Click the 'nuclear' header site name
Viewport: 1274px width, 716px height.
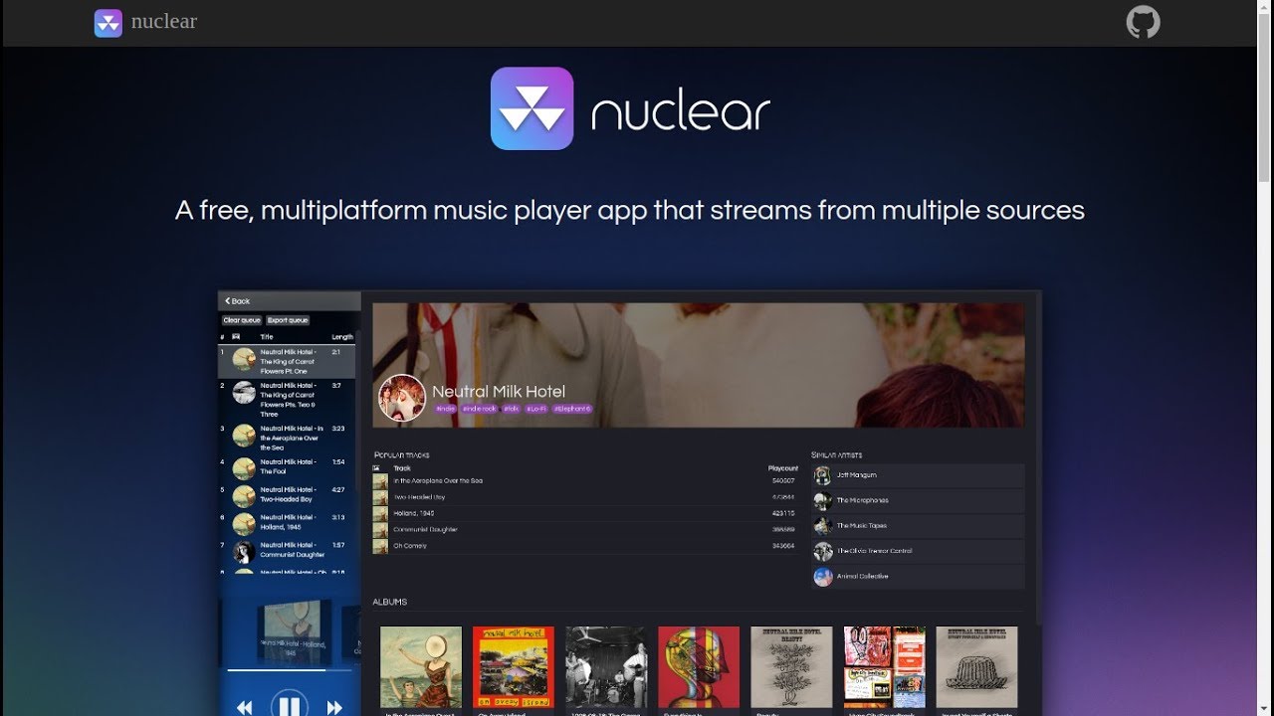coord(164,22)
